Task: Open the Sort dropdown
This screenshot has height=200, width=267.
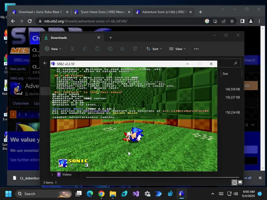Action: pyautogui.click(x=154, y=49)
